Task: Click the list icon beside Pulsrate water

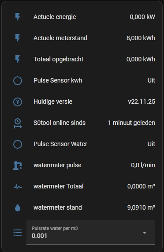Action: [18, 233]
